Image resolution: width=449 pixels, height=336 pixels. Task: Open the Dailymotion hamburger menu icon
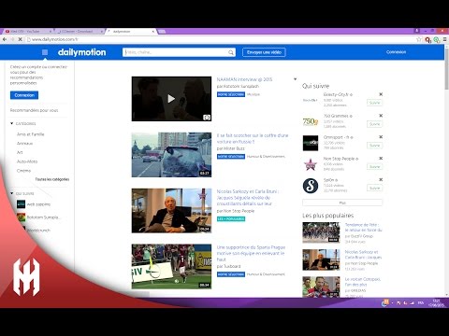pyautogui.click(x=45, y=52)
